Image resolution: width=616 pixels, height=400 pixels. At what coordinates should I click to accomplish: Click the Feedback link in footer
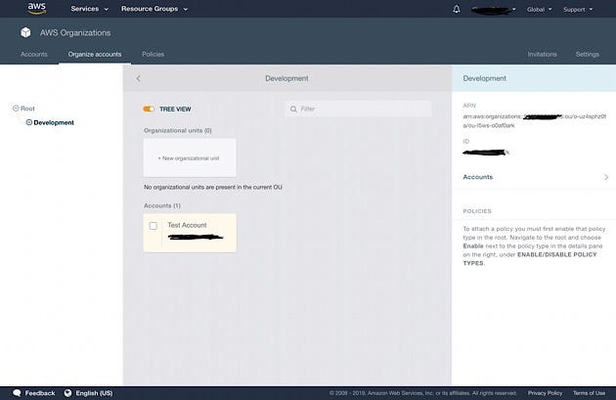tap(40, 393)
